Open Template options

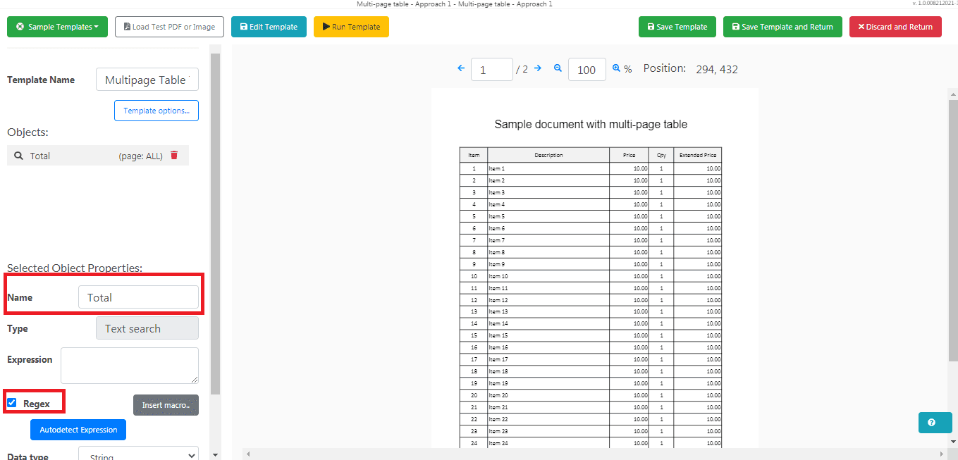[156, 110]
